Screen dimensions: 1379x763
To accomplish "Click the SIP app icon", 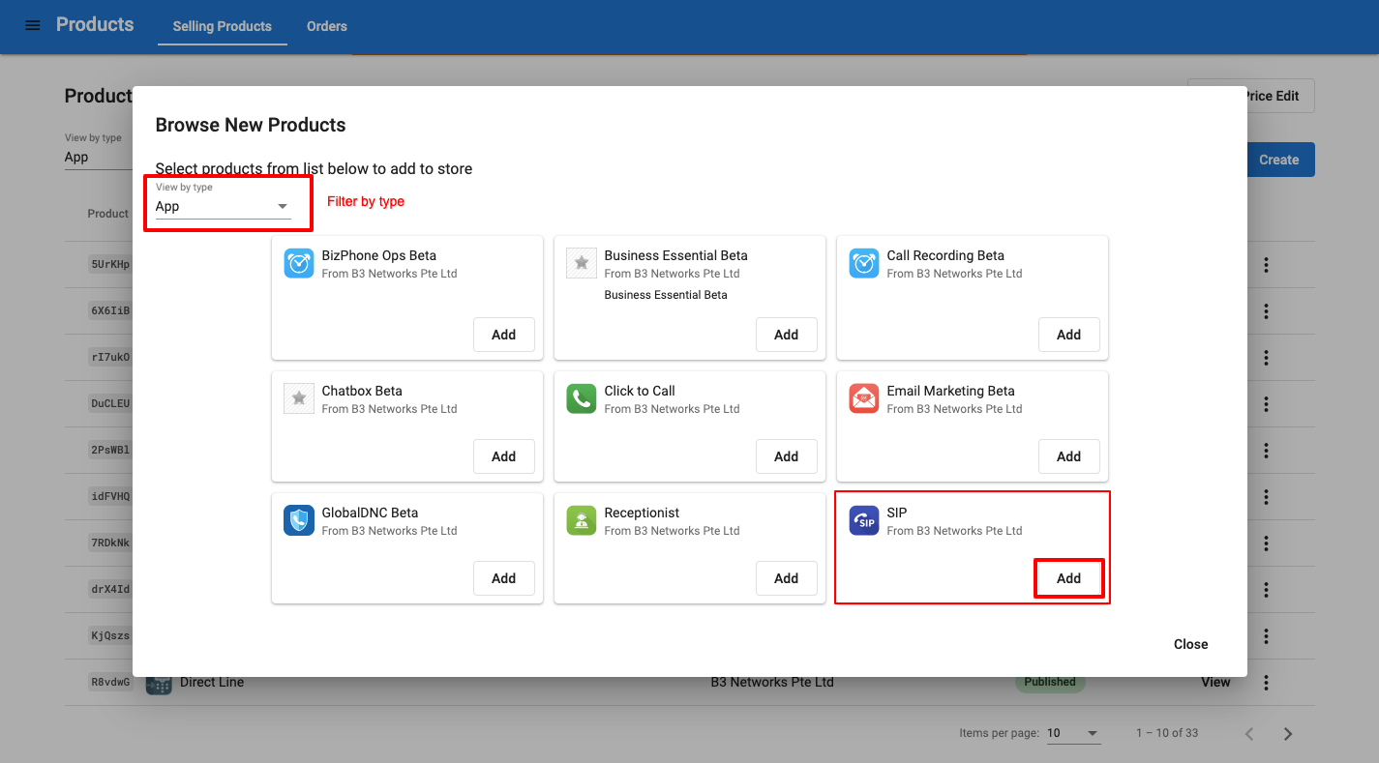I will point(864,520).
